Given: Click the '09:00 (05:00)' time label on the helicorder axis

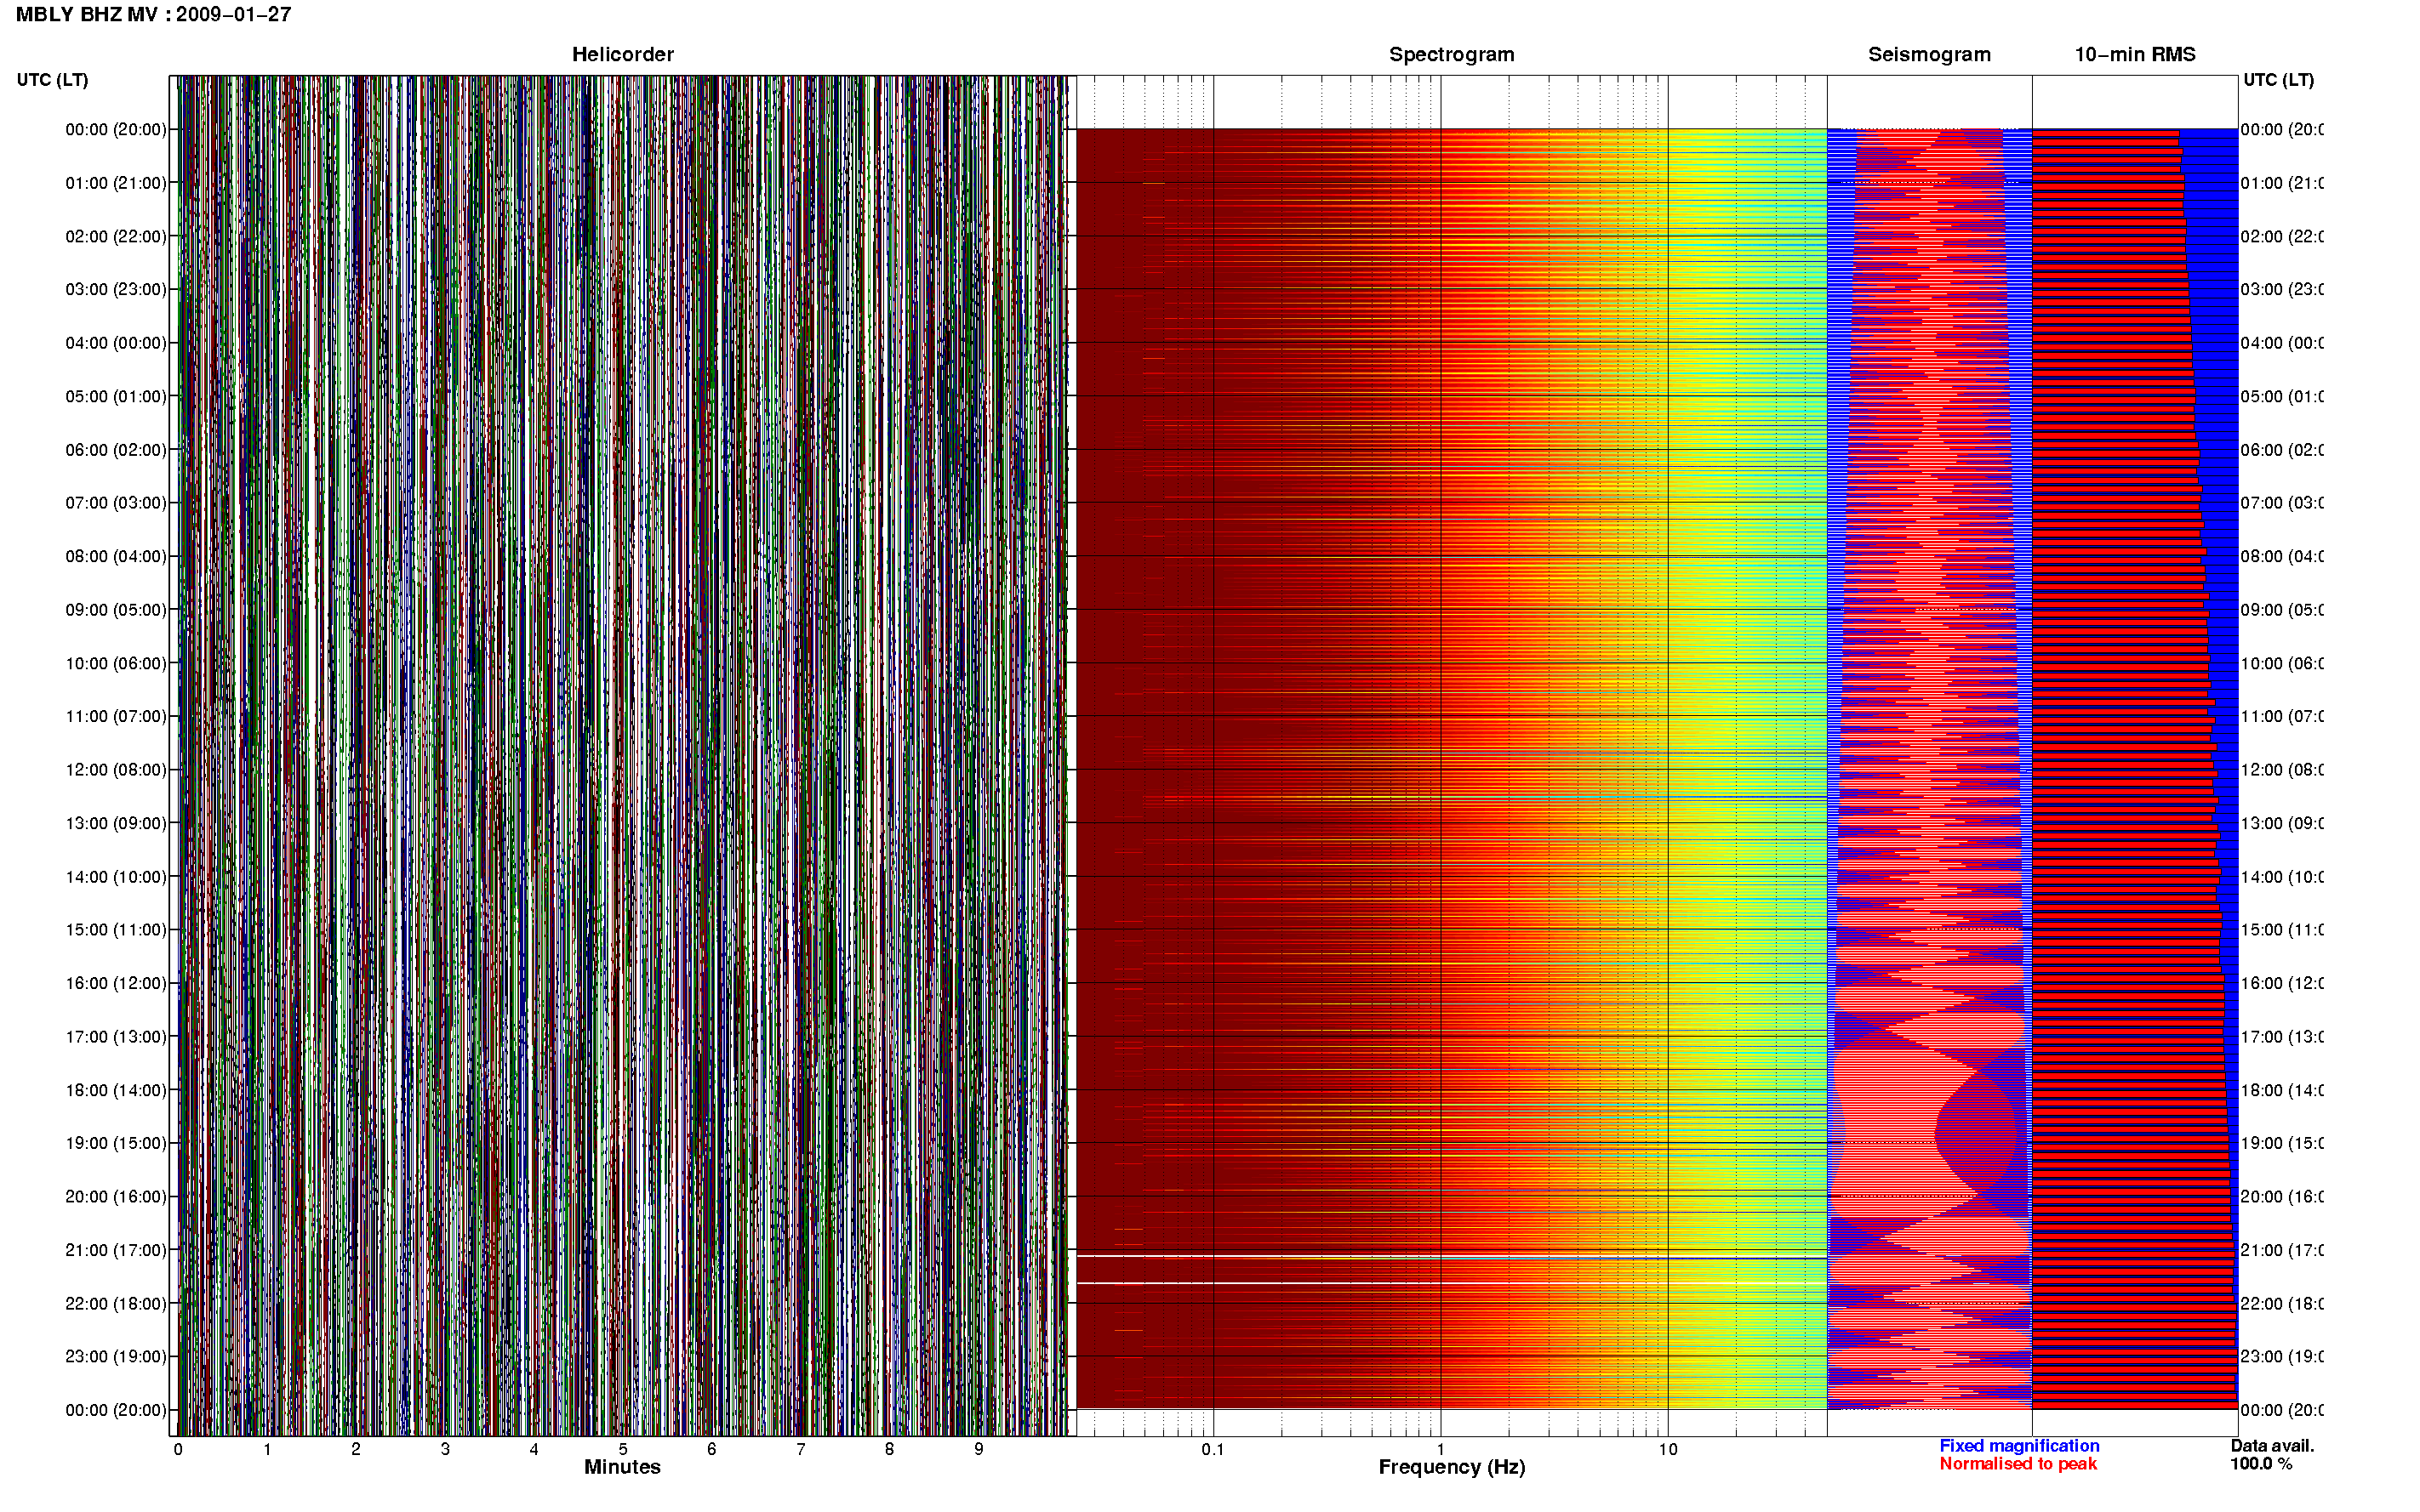Looking at the screenshot, I should (116, 610).
